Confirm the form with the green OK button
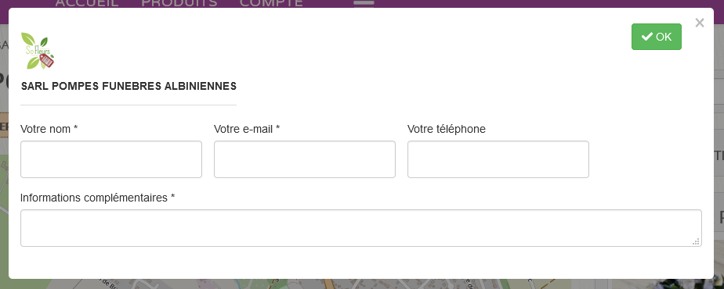724x289 pixels. [x=656, y=37]
